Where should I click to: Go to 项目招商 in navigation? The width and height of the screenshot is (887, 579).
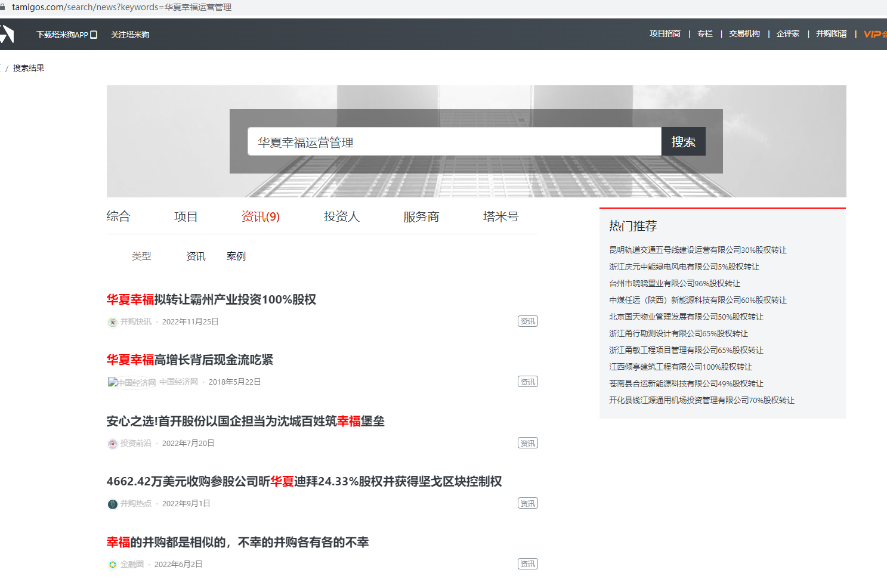pyautogui.click(x=665, y=34)
